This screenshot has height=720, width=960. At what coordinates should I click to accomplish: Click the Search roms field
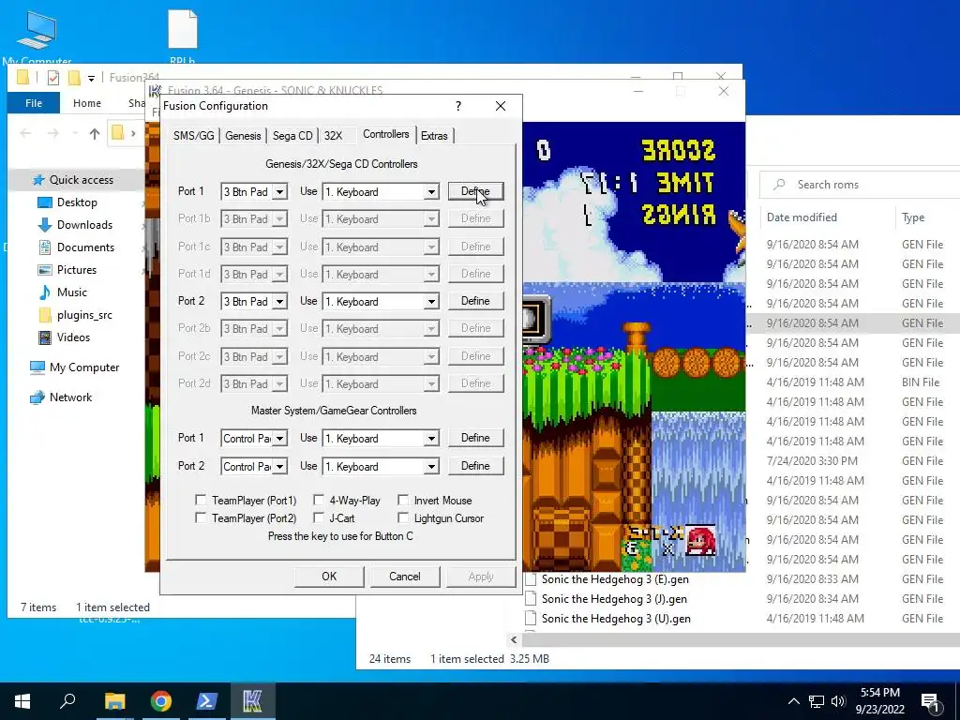click(860, 185)
